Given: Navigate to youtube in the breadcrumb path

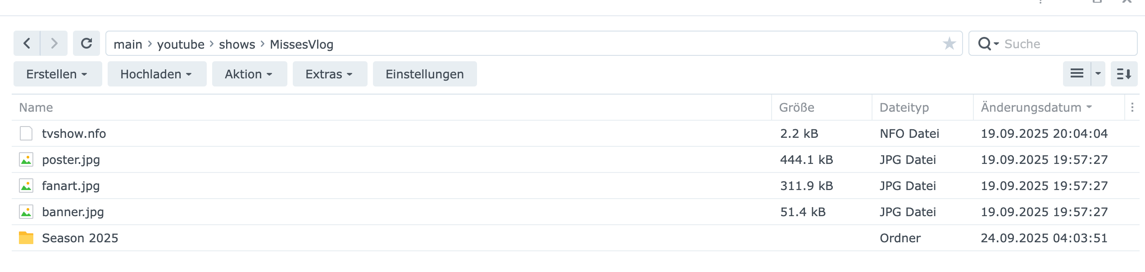Looking at the screenshot, I should point(181,44).
